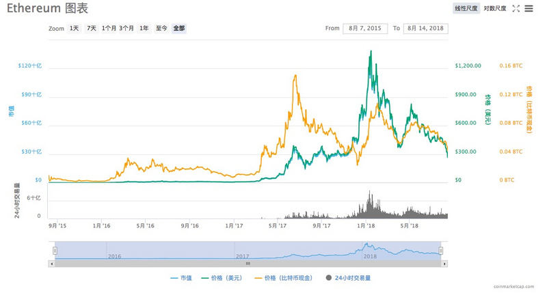This screenshot has height=297, width=547.
Task: Click the 5月 '18 x-axis label
Action: click(x=409, y=225)
